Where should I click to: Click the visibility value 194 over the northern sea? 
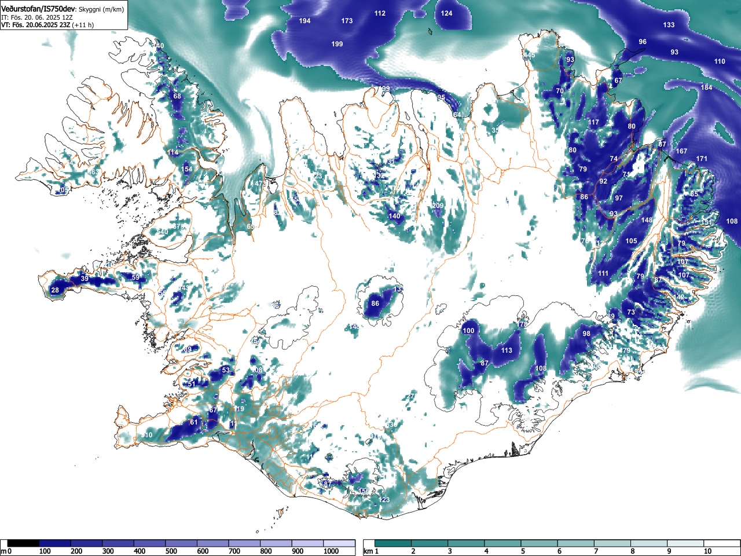click(x=305, y=21)
